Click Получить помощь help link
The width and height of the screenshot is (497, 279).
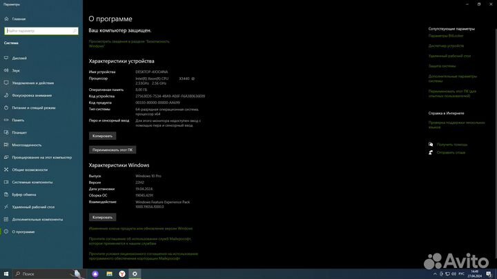coord(452,145)
